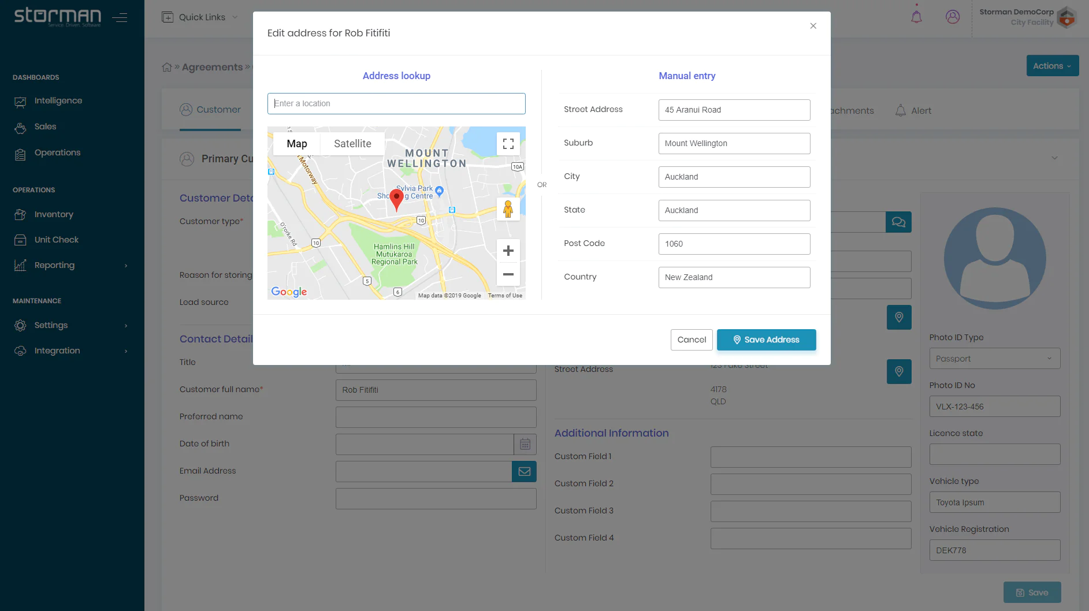The width and height of the screenshot is (1089, 611).
Task: Select the Inventory sidebar icon
Action: pos(21,214)
